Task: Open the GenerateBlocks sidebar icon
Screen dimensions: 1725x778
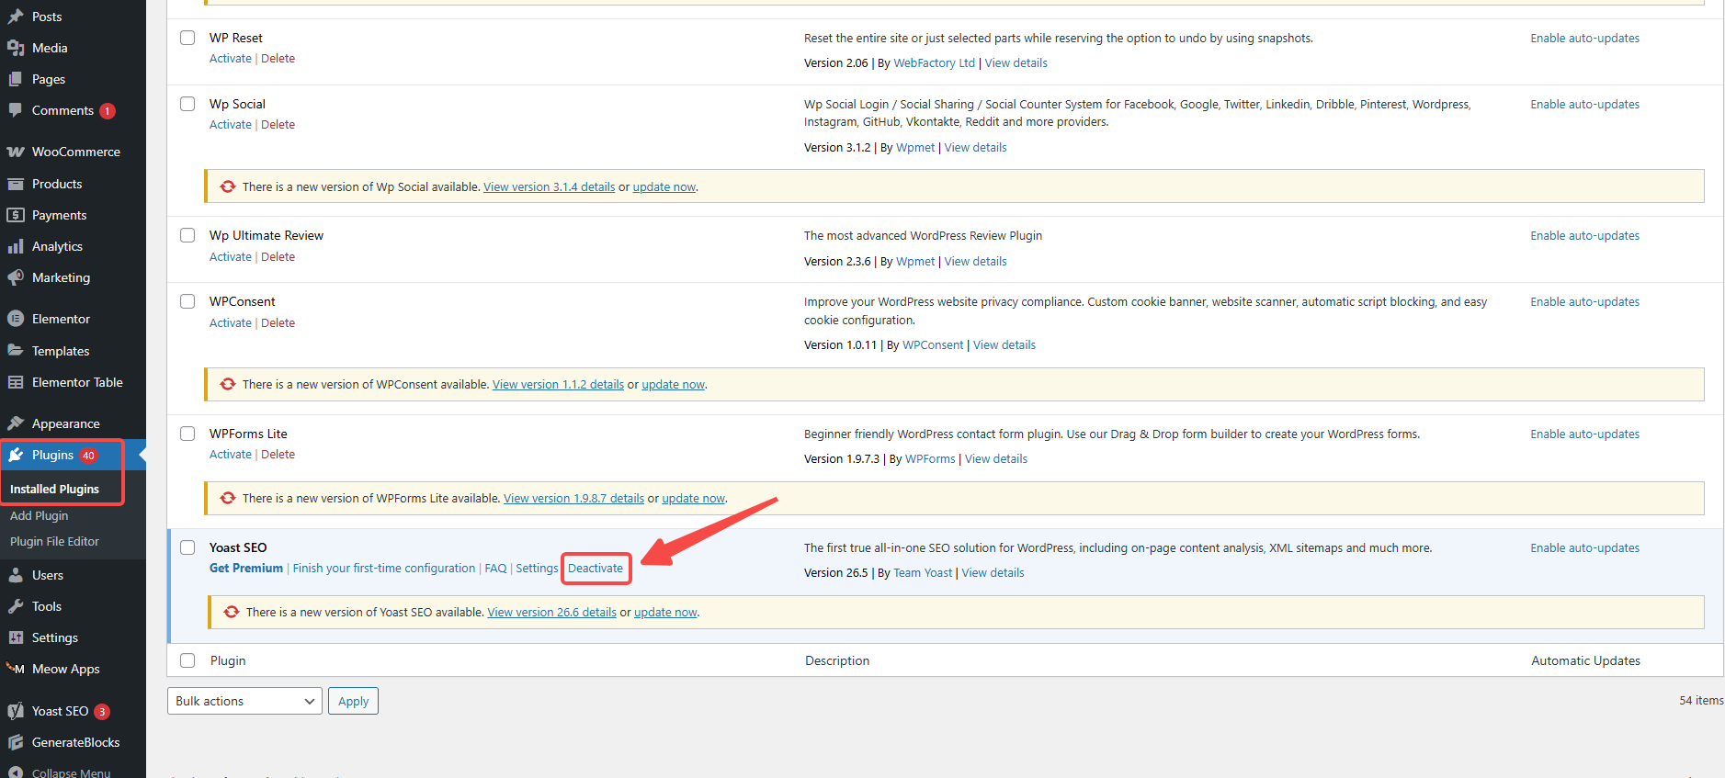Action: pos(16,742)
